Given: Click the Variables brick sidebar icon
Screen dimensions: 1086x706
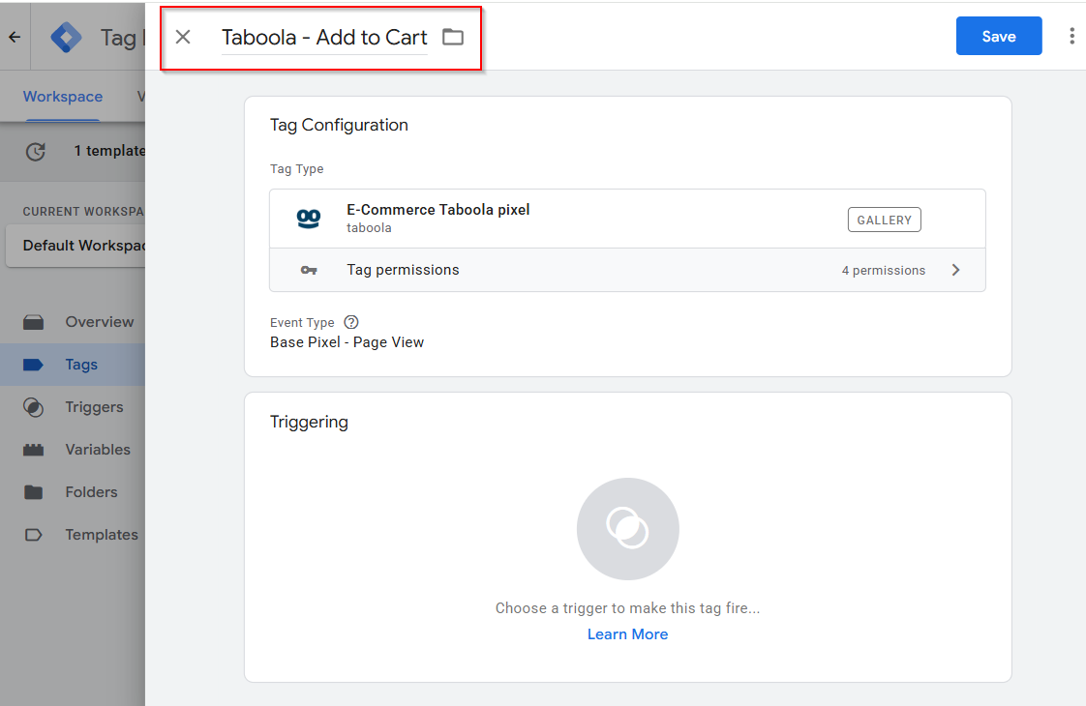Looking at the screenshot, I should click(33, 450).
